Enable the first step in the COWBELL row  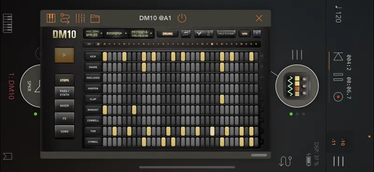(x=105, y=121)
